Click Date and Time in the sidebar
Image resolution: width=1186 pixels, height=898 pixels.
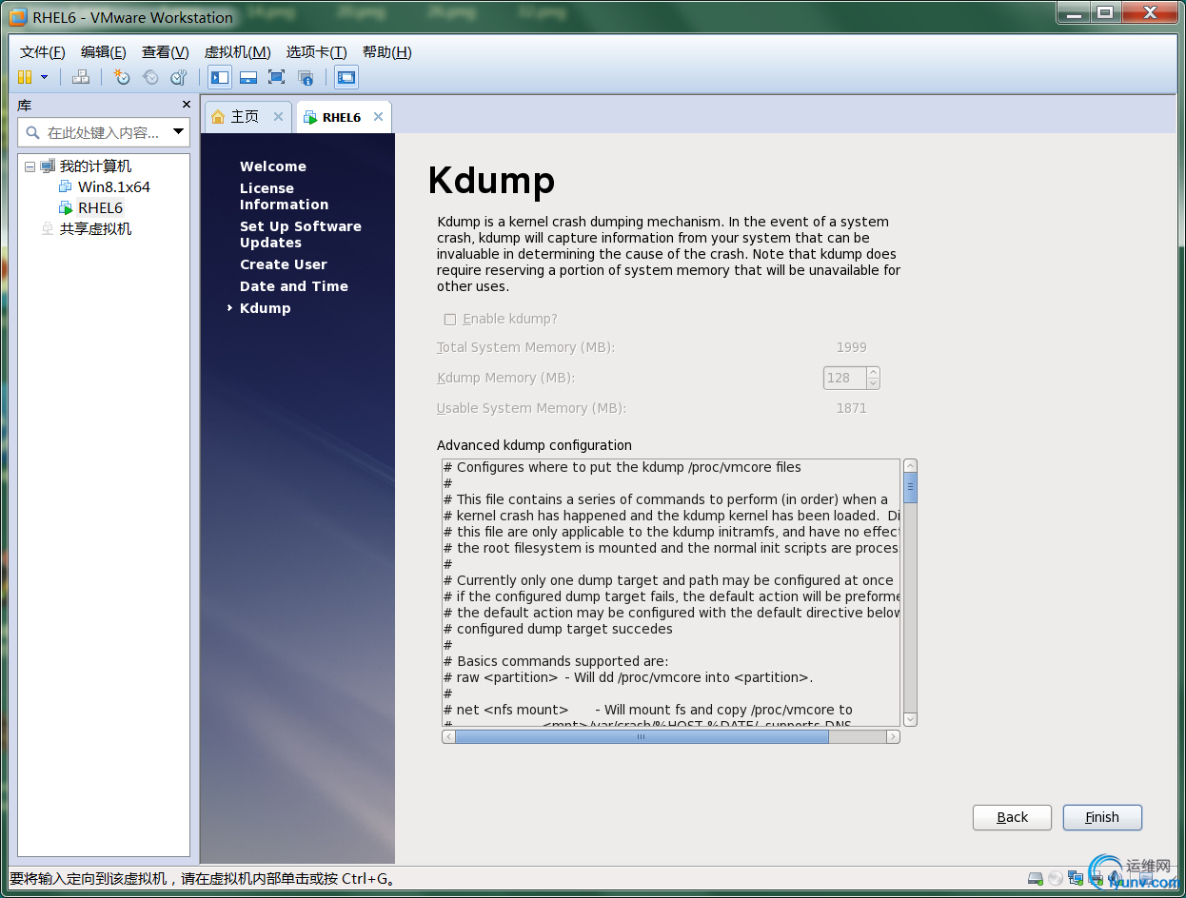(294, 286)
